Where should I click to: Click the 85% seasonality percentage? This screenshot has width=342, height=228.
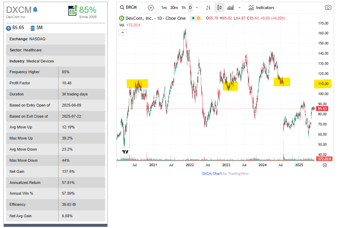click(x=88, y=10)
